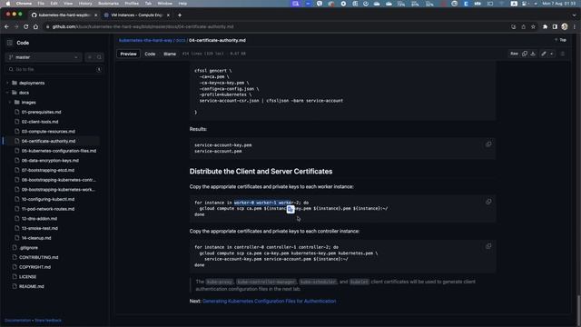Open 14-cleanup.md
The width and height of the screenshot is (581, 327).
click(36, 238)
